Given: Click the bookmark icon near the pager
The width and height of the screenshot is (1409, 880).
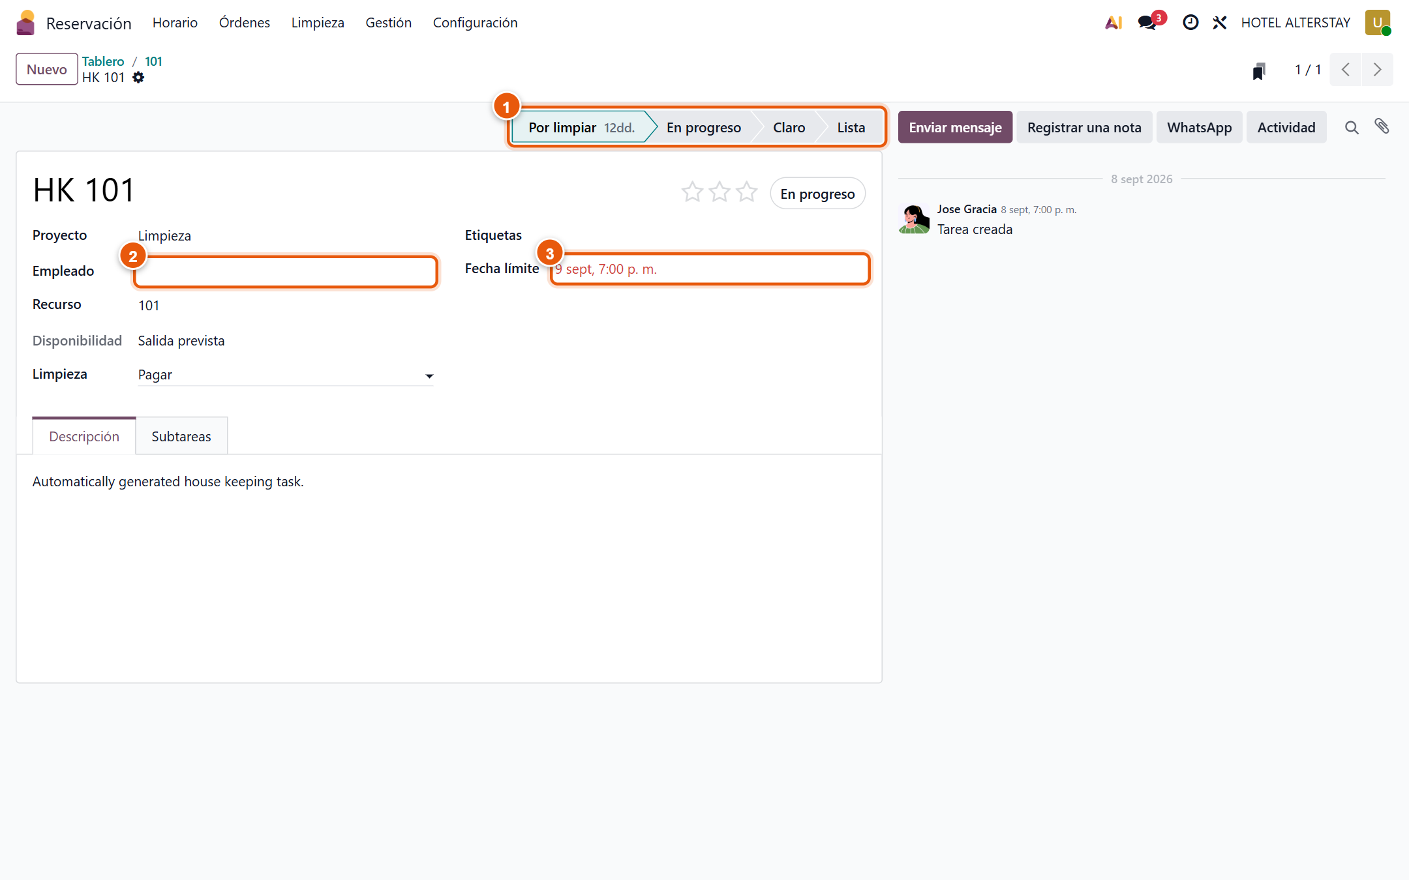Looking at the screenshot, I should [x=1259, y=70].
